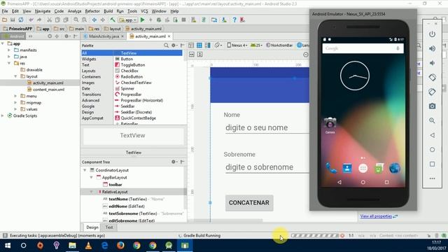Click Windows Start button
The width and height of the screenshot is (448, 252).
pos(8,246)
